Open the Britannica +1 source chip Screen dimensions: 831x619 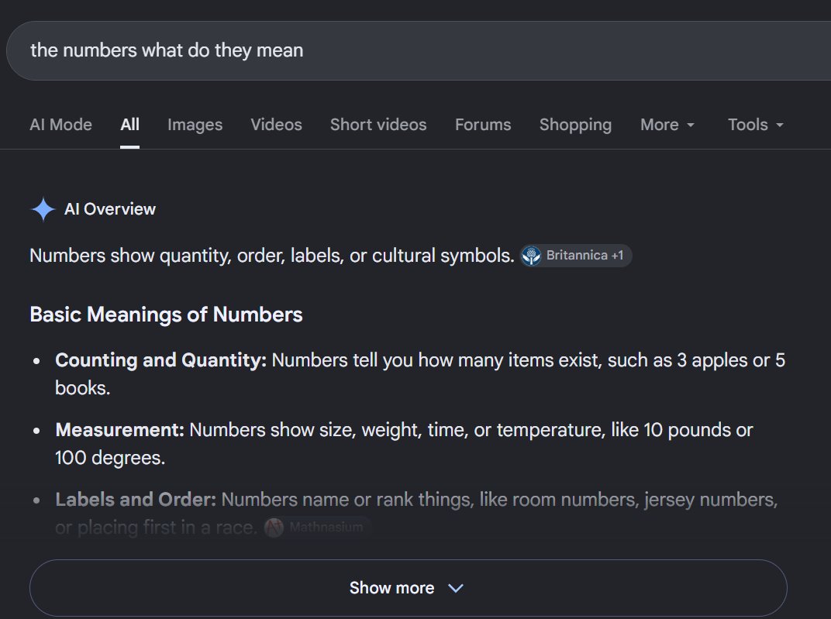[575, 256]
